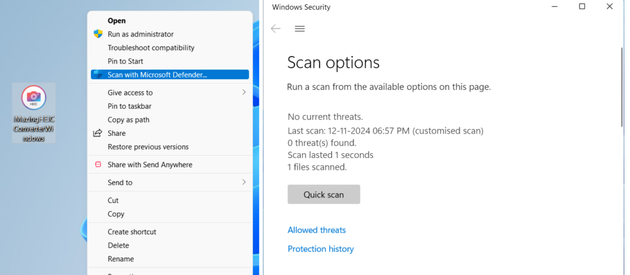630x275 pixels.
Task: Select Copy from the context menu
Action: (116, 214)
